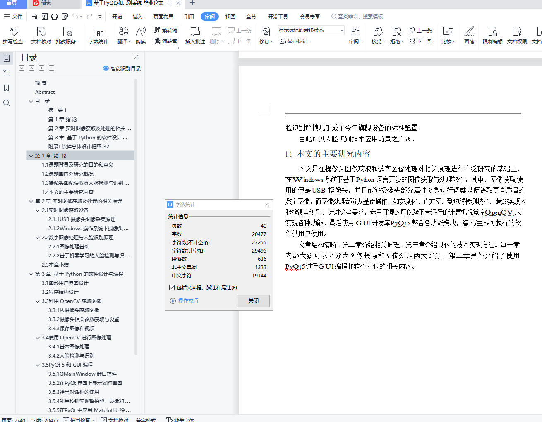The height and width of the screenshot is (422, 542).
Task: Open 字数统计 word count from the ribbon
Action: pos(98,35)
